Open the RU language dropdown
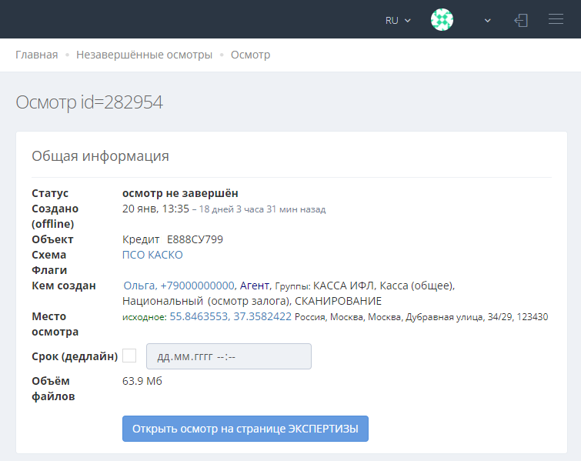The height and width of the screenshot is (461, 581). coord(398,20)
